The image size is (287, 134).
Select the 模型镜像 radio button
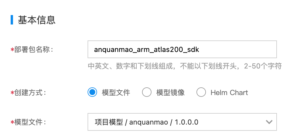147,92
